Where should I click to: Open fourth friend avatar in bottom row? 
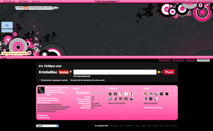(x=126, y=99)
